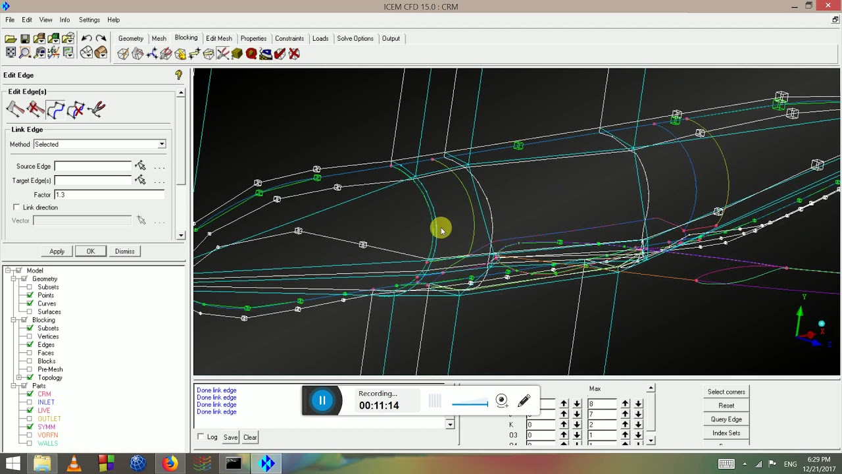Enable Pre-Mesh checkbox in tree
Image resolution: width=842 pixels, height=474 pixels.
30,369
